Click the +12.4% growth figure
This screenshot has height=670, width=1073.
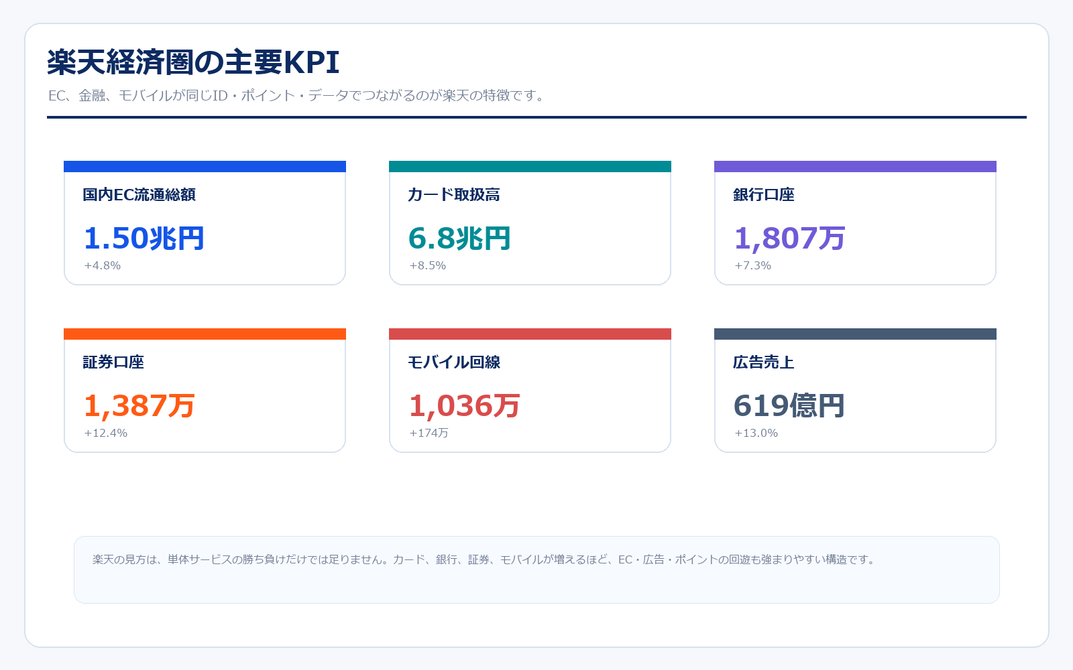[x=106, y=433]
